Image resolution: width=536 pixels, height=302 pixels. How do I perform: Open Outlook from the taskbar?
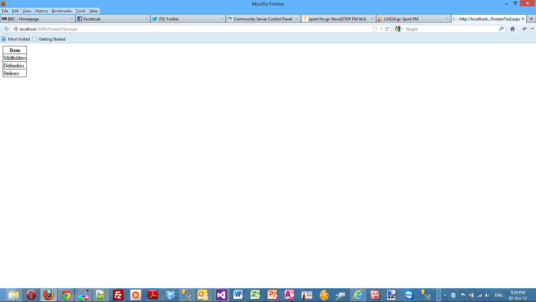203,295
